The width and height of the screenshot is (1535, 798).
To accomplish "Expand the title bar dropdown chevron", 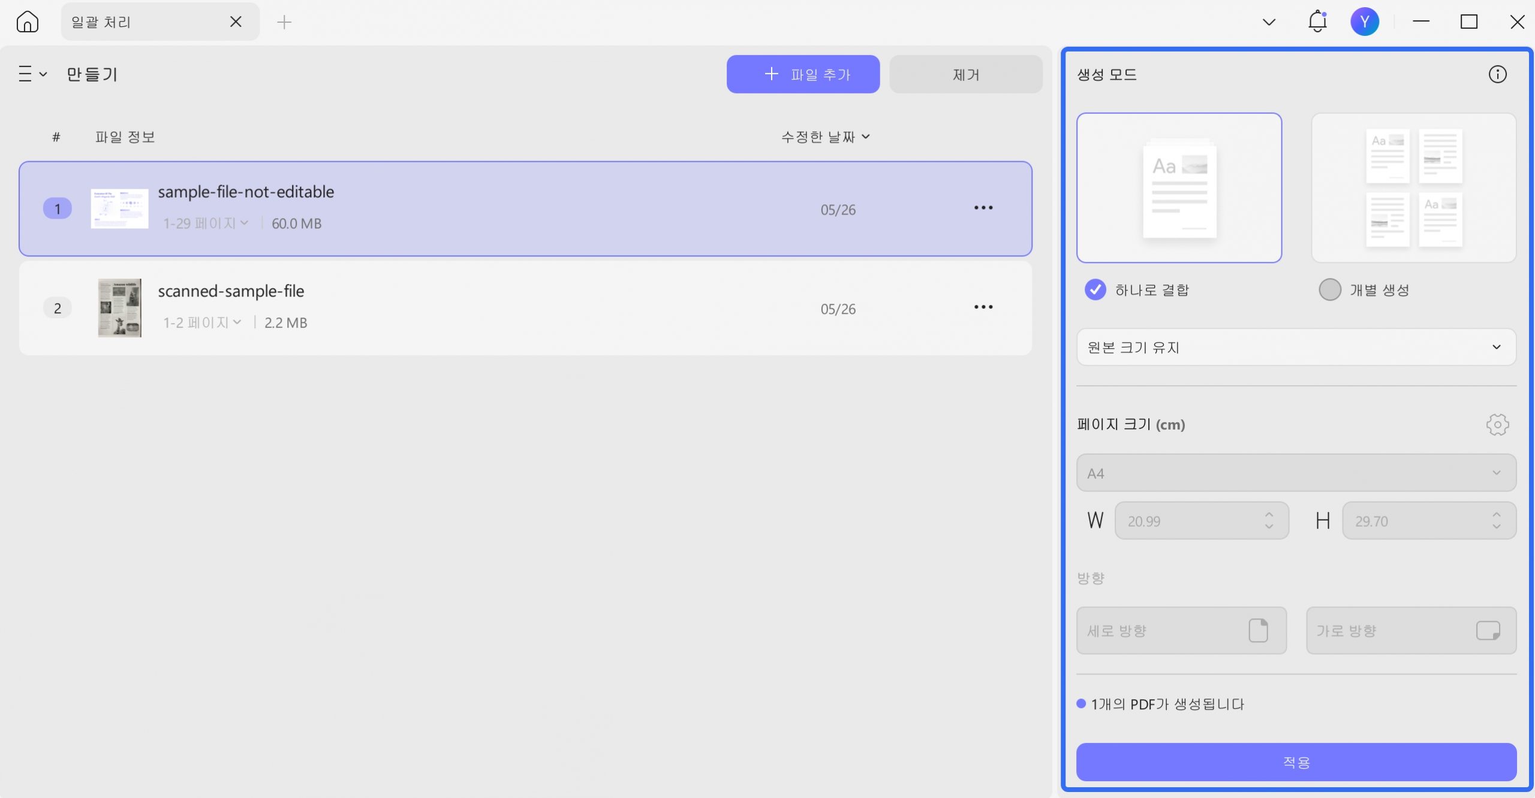I will pos(1269,22).
